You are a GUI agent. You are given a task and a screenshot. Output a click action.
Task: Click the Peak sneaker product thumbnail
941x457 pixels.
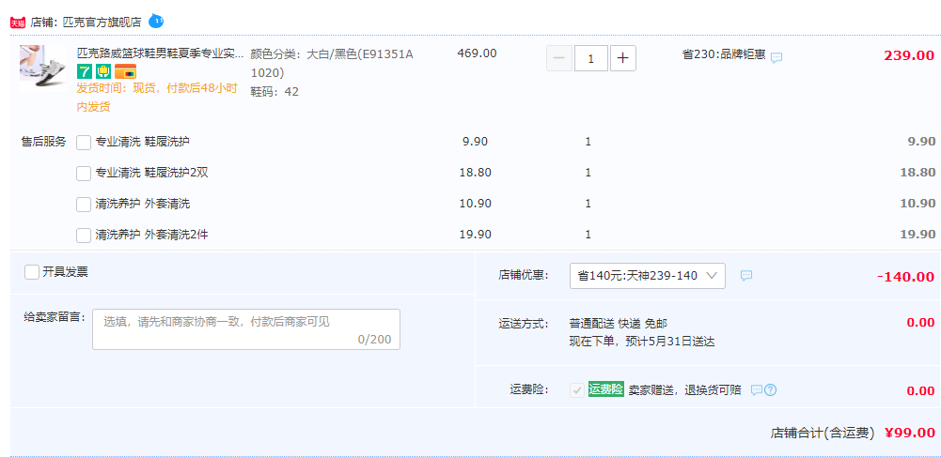tap(43, 69)
